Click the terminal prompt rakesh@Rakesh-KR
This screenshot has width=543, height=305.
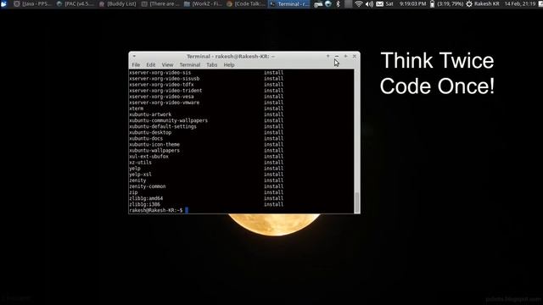[x=156, y=210]
